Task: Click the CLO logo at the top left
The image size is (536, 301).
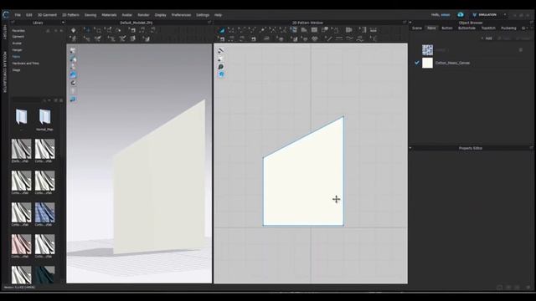Action: point(6,15)
